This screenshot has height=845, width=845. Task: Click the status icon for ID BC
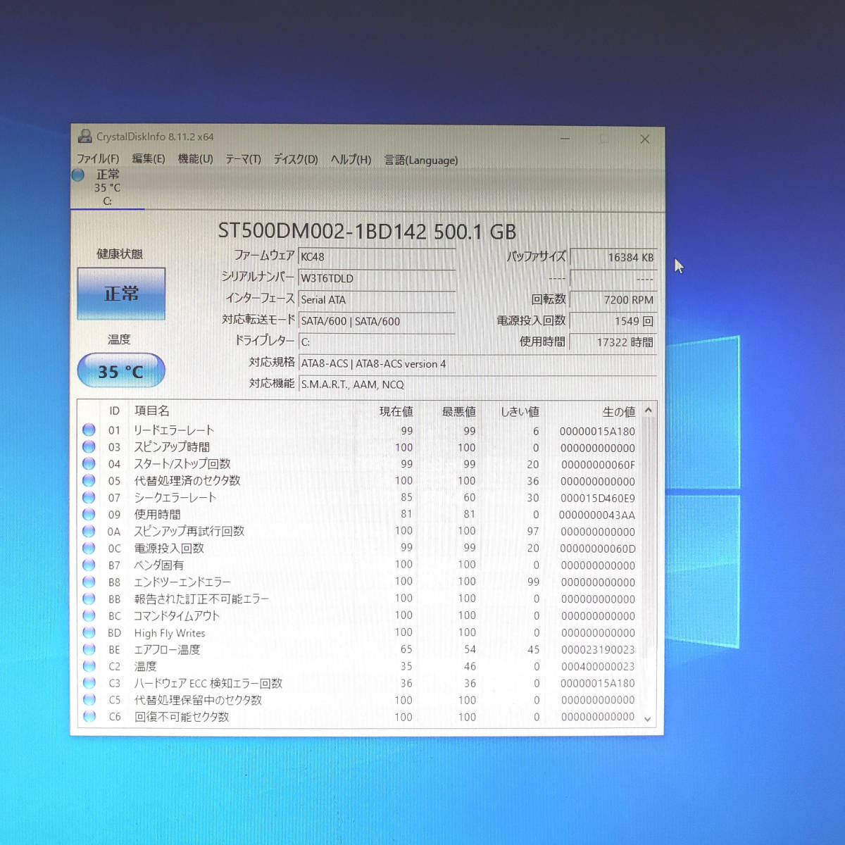[x=89, y=615]
